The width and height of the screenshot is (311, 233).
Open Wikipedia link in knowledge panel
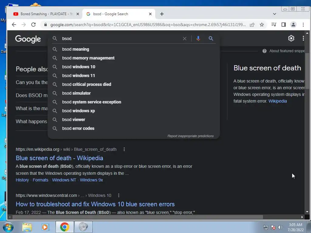coord(278,101)
